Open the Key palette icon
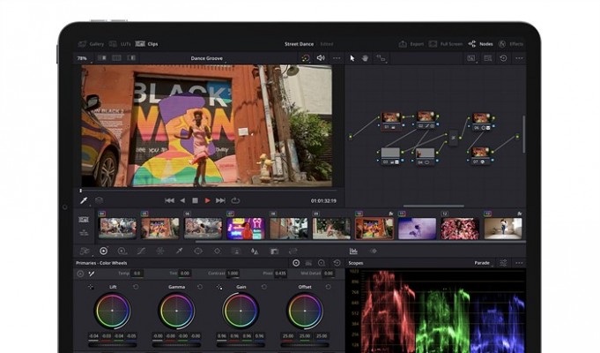 click(x=274, y=252)
